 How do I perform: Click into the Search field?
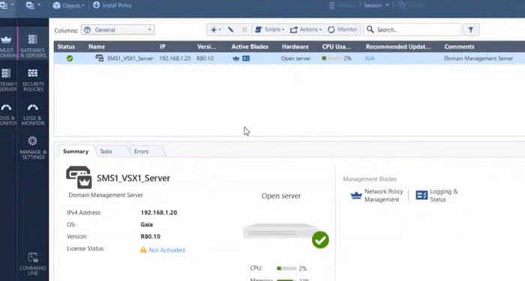point(412,30)
